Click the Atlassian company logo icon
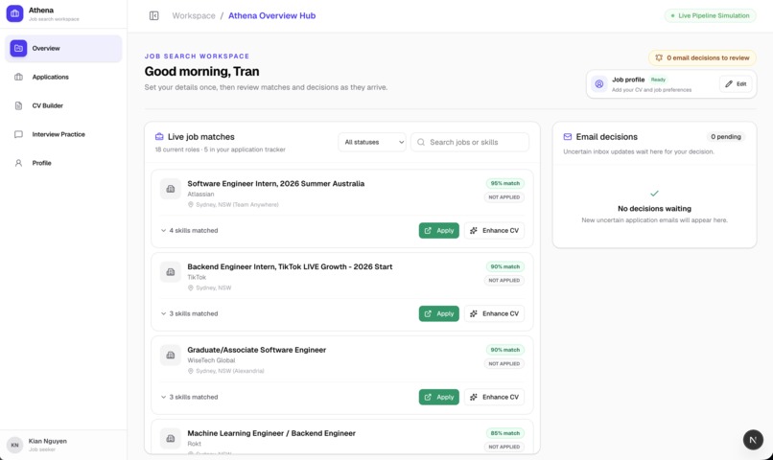The height and width of the screenshot is (460, 773). pyautogui.click(x=170, y=189)
